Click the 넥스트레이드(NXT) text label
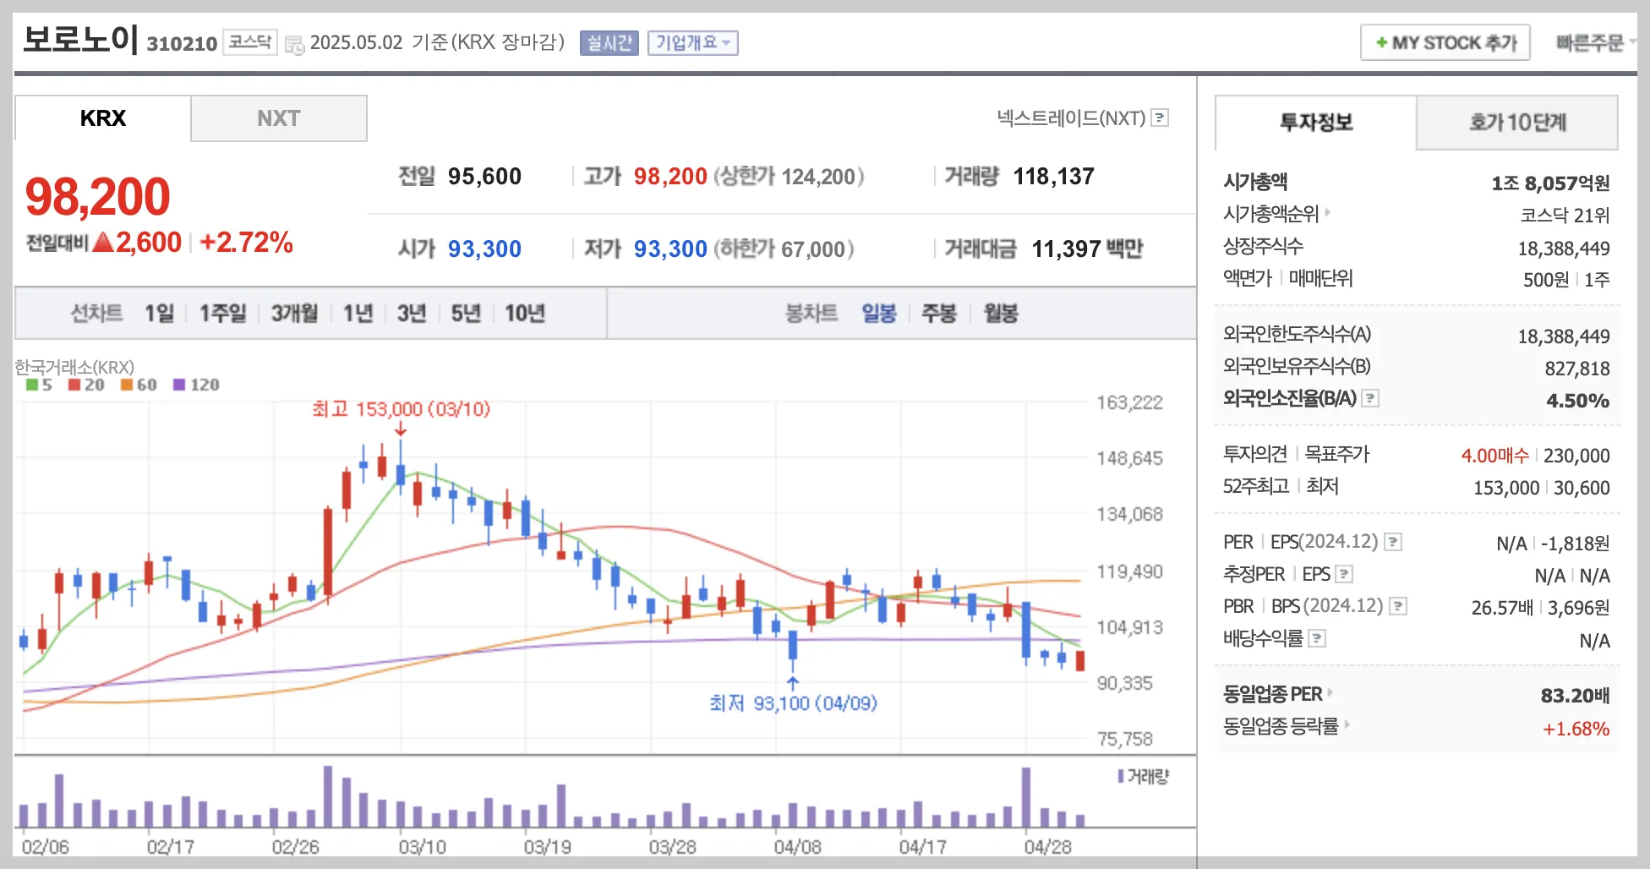Viewport: 1650px width, 869px height. click(1071, 118)
